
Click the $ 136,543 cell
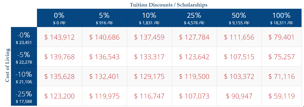(x=105, y=57)
